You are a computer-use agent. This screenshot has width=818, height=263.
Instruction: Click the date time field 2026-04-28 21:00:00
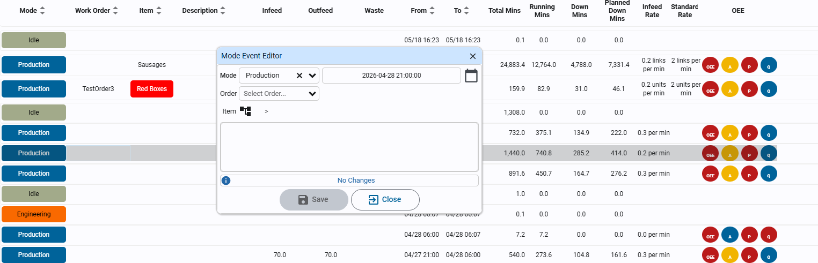click(391, 76)
